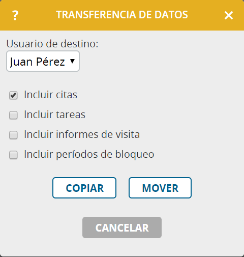Click the Transferencia de Datos title text
The width and height of the screenshot is (244, 257).
coord(122,15)
